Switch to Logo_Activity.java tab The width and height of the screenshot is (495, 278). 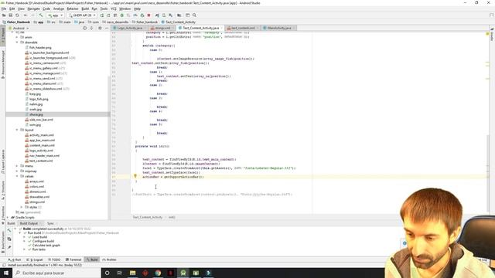click(x=129, y=28)
